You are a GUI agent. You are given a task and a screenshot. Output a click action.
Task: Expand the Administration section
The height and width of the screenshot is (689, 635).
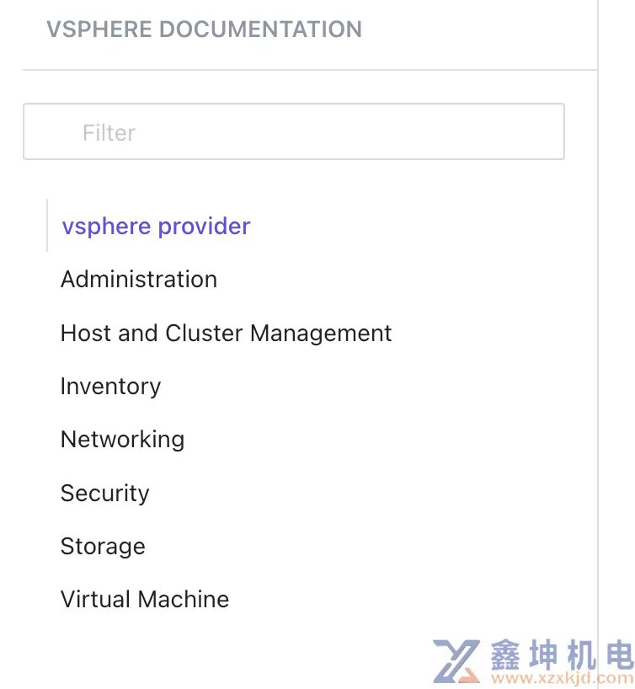click(139, 280)
